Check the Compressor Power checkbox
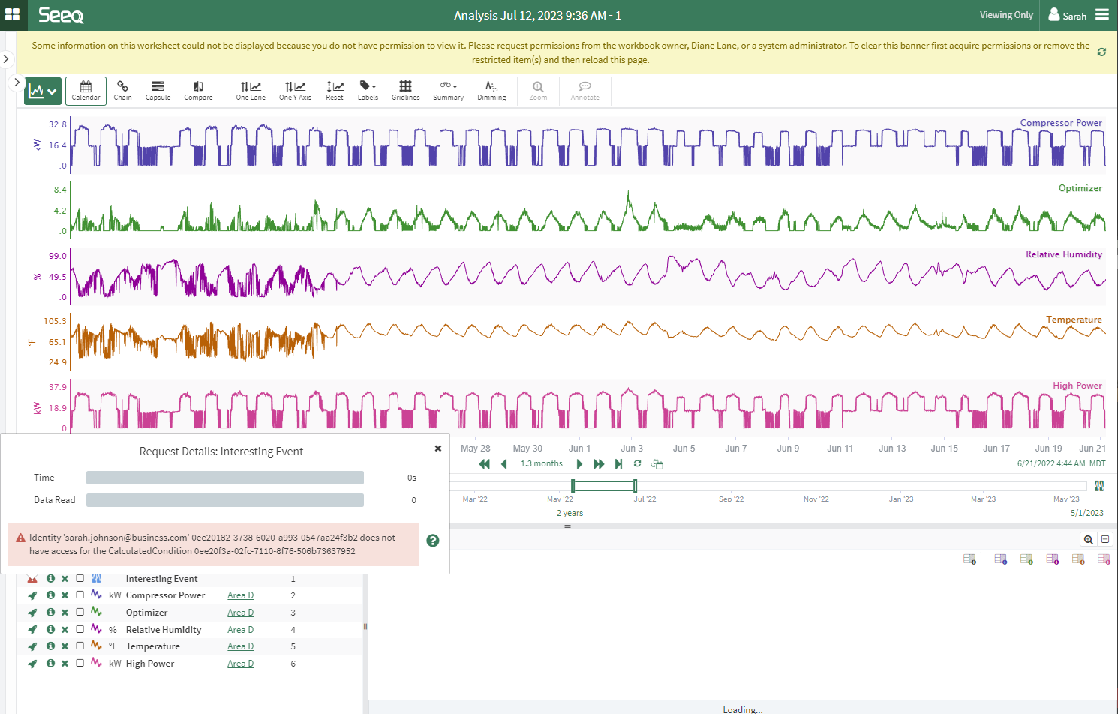Image resolution: width=1118 pixels, height=714 pixels. pos(80,595)
